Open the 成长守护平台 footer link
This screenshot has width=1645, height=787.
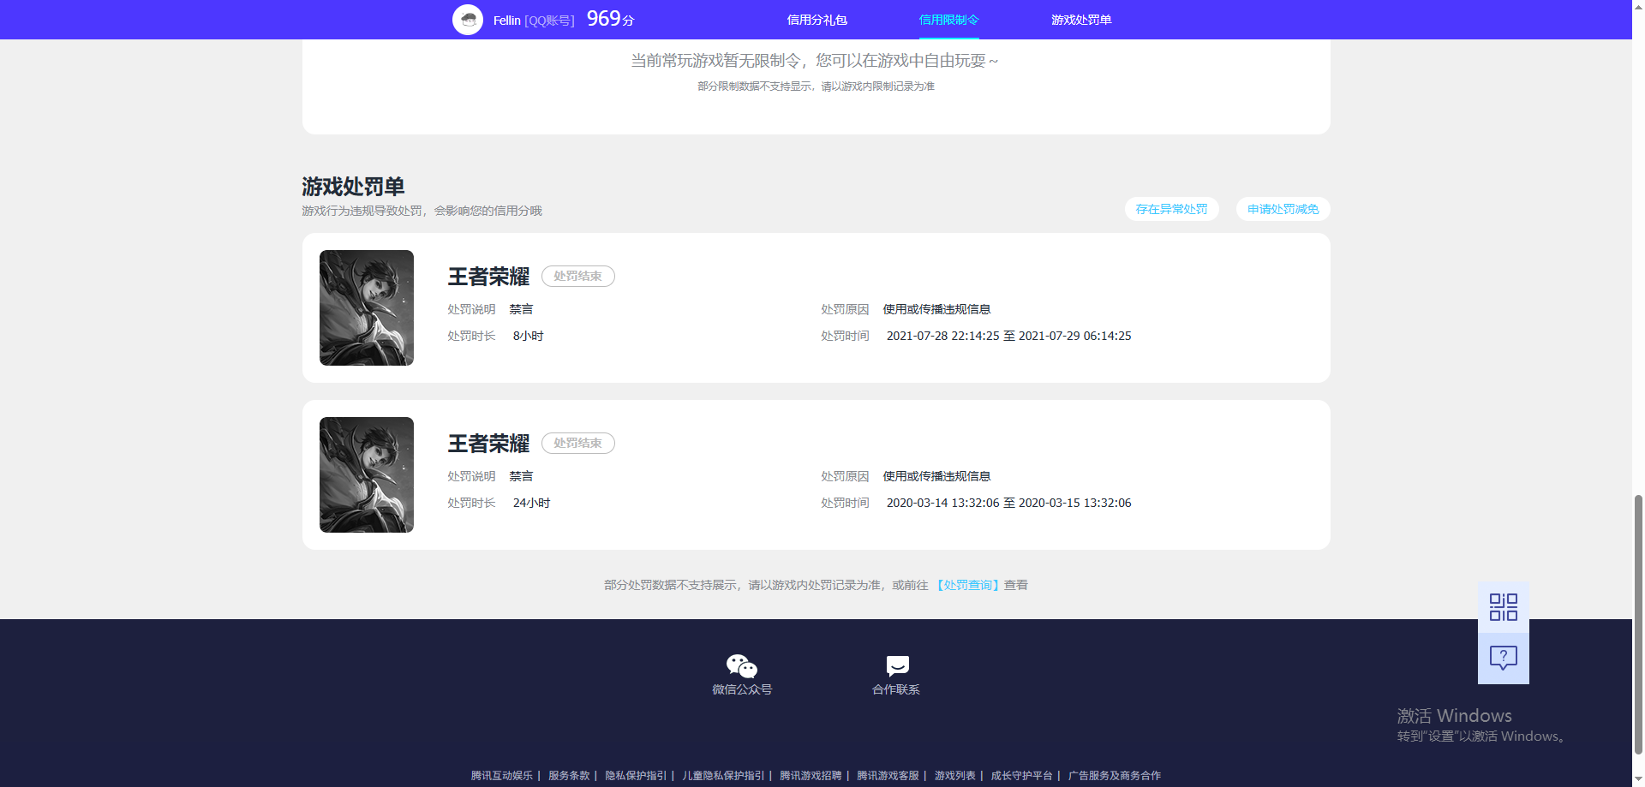pyautogui.click(x=1021, y=775)
